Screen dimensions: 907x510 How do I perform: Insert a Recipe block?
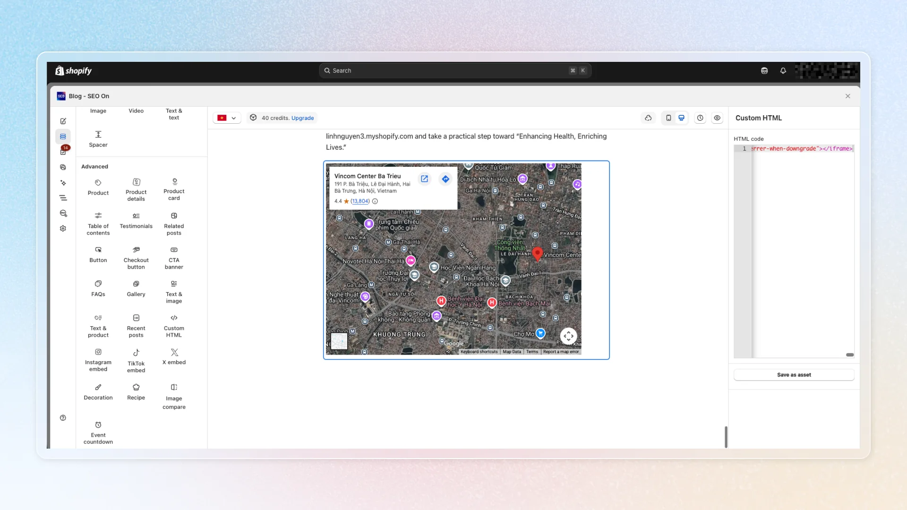136,392
